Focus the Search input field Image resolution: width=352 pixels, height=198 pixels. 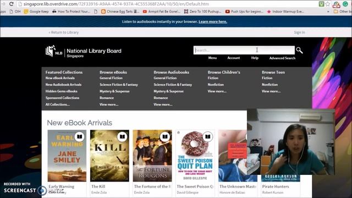tap(244, 50)
